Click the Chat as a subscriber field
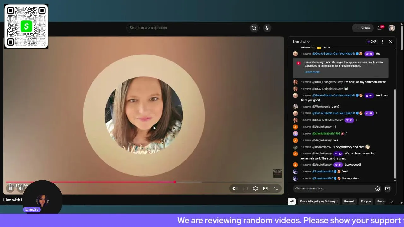This screenshot has width=404, height=227. pos(334,189)
